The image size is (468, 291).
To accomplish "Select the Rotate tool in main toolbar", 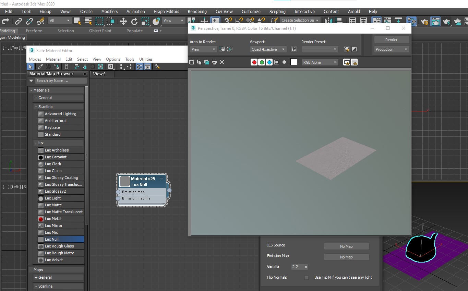I will [134, 21].
